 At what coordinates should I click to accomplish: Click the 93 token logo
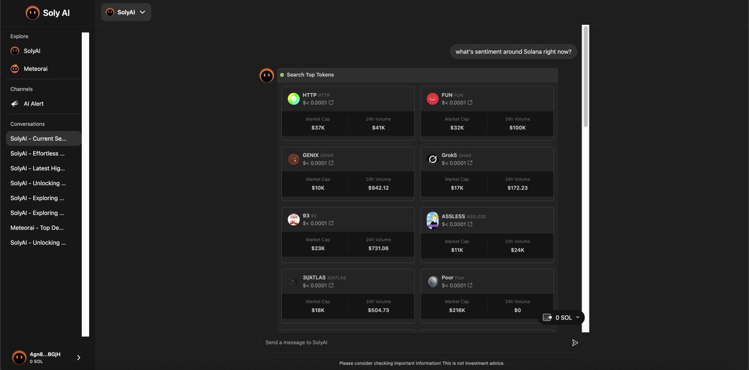293,220
